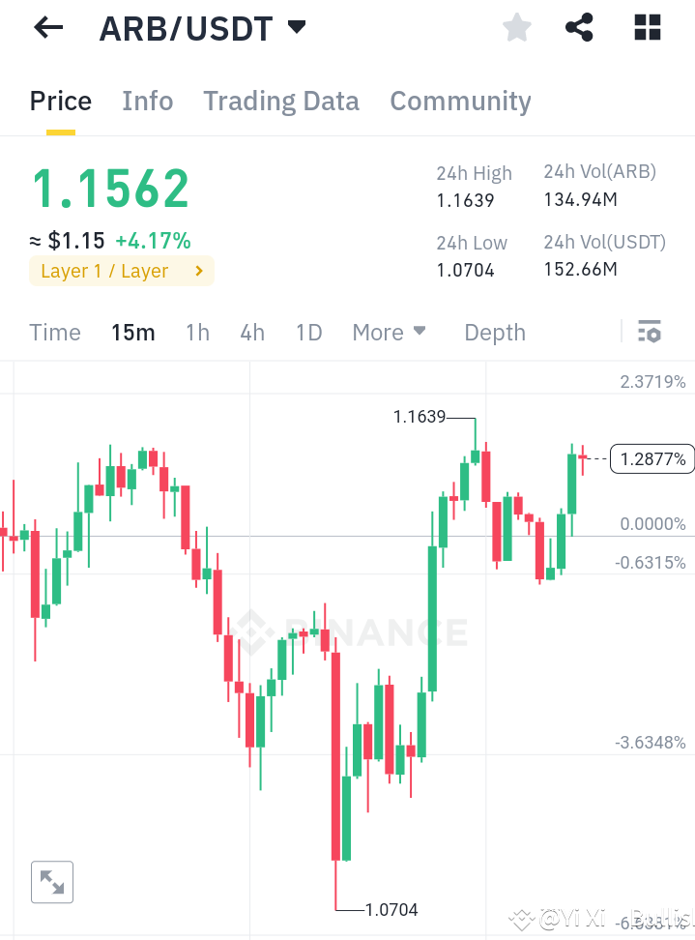
Task: Expand the More timeframe dropdown
Action: point(390,332)
